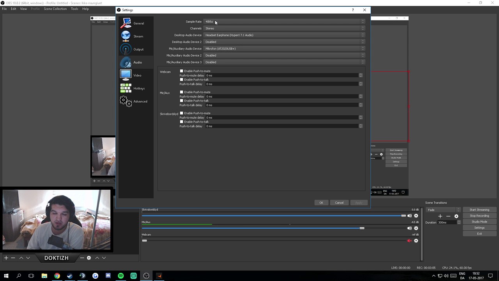Open the Tools menu
Screen dimensions: 499x281
tap(74, 9)
